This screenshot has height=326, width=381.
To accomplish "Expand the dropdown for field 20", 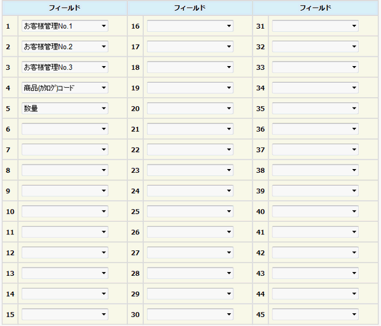I will click(190, 109).
